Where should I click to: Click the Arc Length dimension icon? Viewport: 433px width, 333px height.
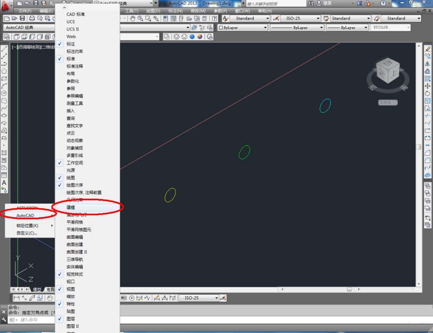(32, 298)
